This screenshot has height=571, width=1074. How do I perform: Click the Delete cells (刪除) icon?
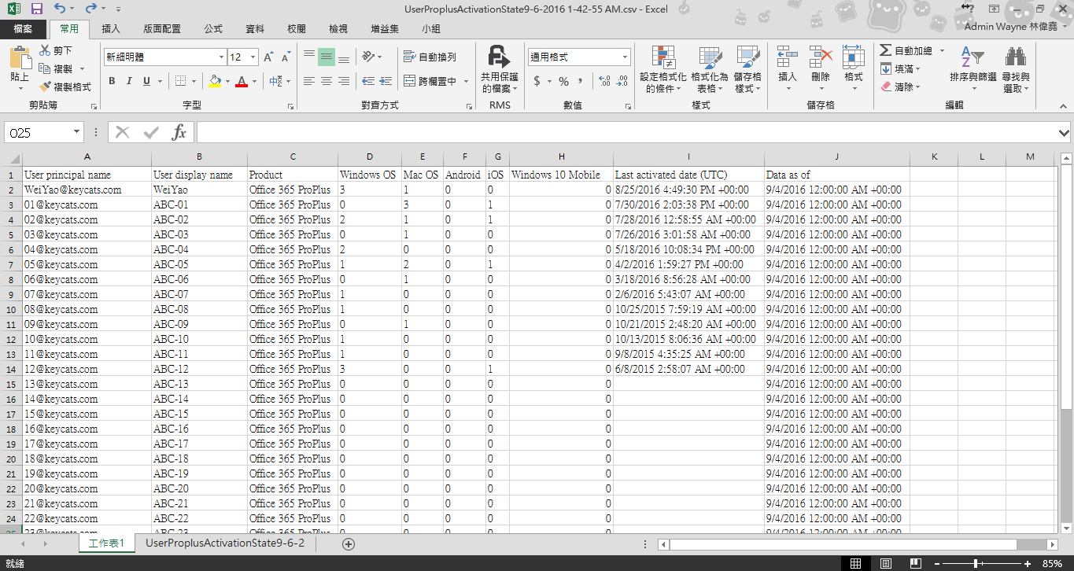click(821, 57)
